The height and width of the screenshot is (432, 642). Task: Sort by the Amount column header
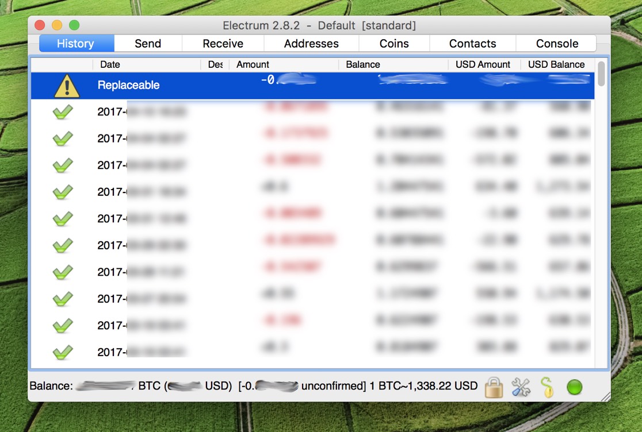[284, 64]
